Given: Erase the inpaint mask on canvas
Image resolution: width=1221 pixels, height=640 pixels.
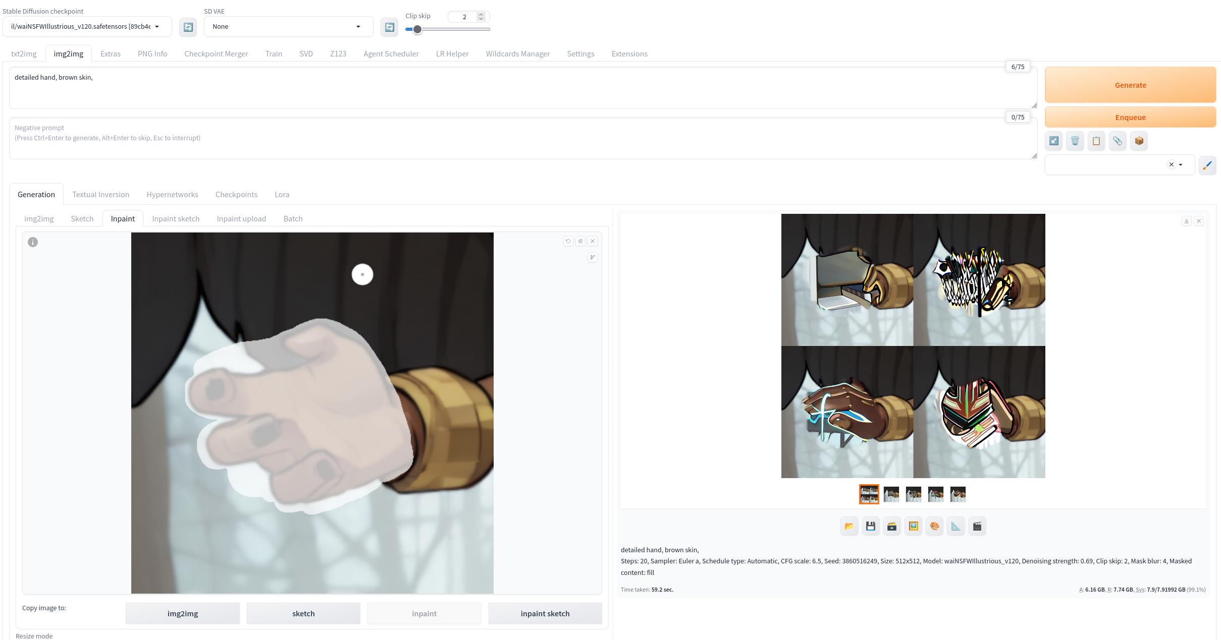Looking at the screenshot, I should pyautogui.click(x=580, y=241).
